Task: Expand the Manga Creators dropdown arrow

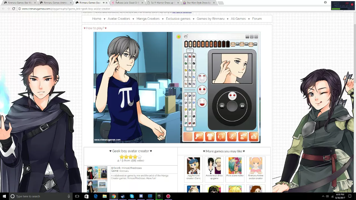Action: click(163, 19)
